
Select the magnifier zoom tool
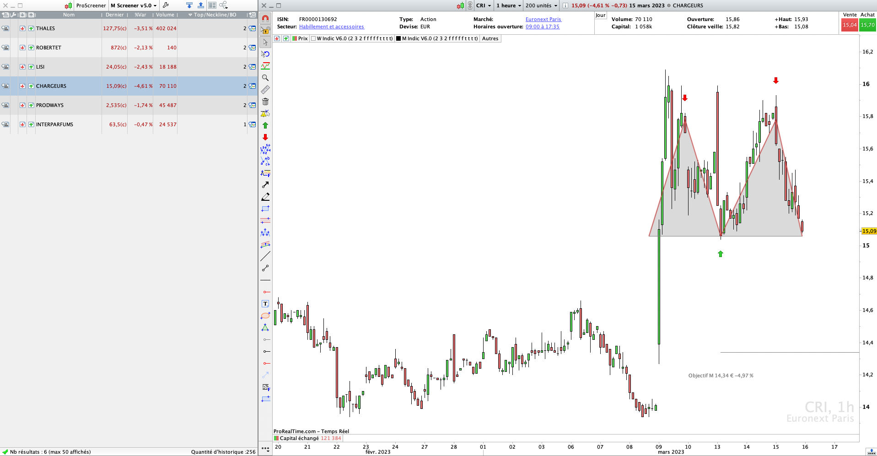coord(265,78)
